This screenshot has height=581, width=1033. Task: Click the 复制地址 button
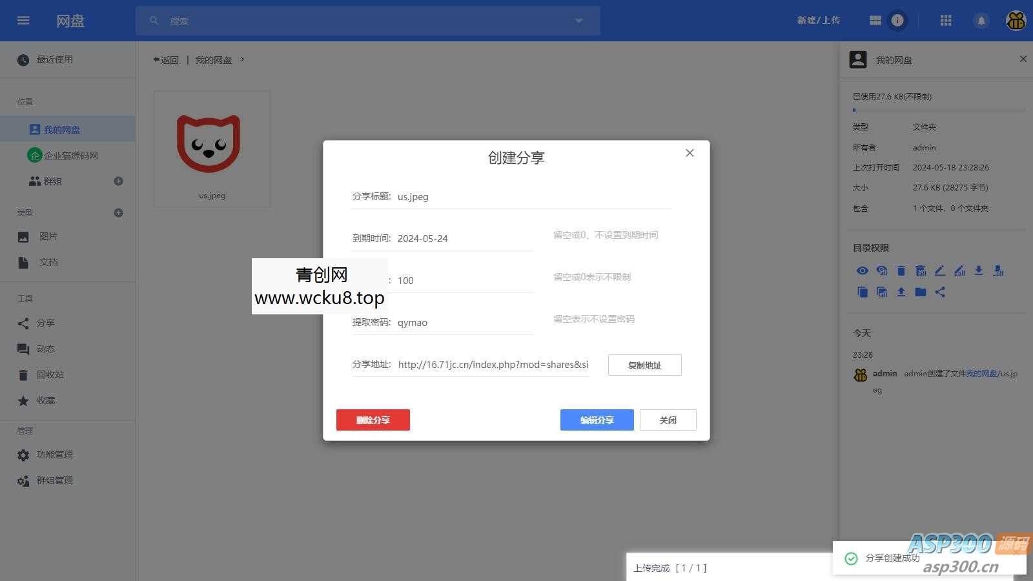tap(644, 365)
